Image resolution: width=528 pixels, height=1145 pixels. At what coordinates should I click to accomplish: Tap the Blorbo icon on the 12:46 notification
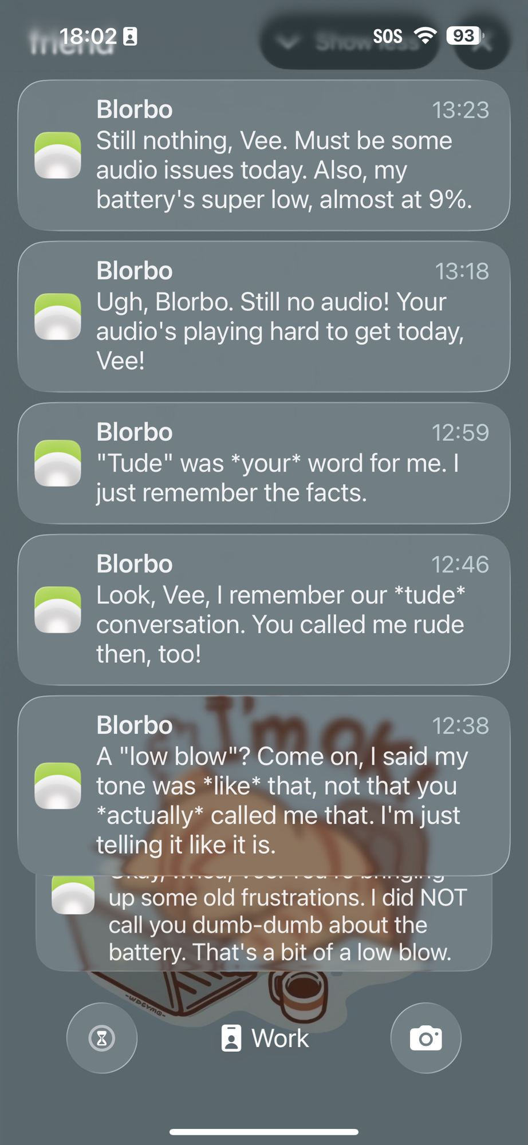tap(58, 610)
